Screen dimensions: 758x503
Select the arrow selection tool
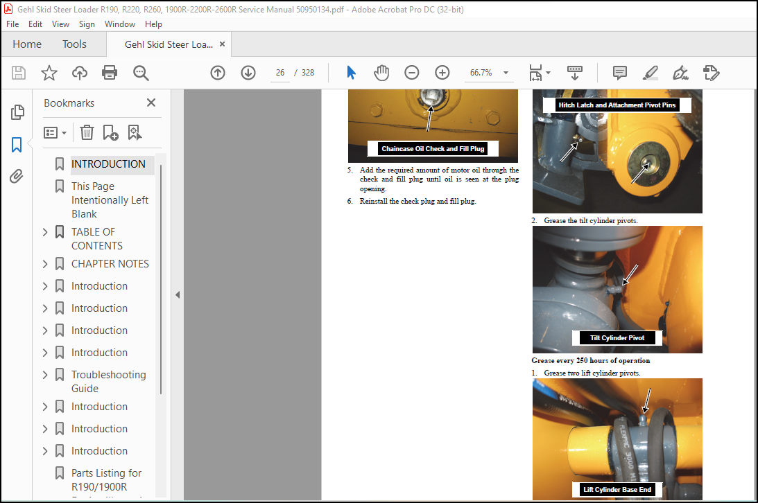(x=352, y=73)
